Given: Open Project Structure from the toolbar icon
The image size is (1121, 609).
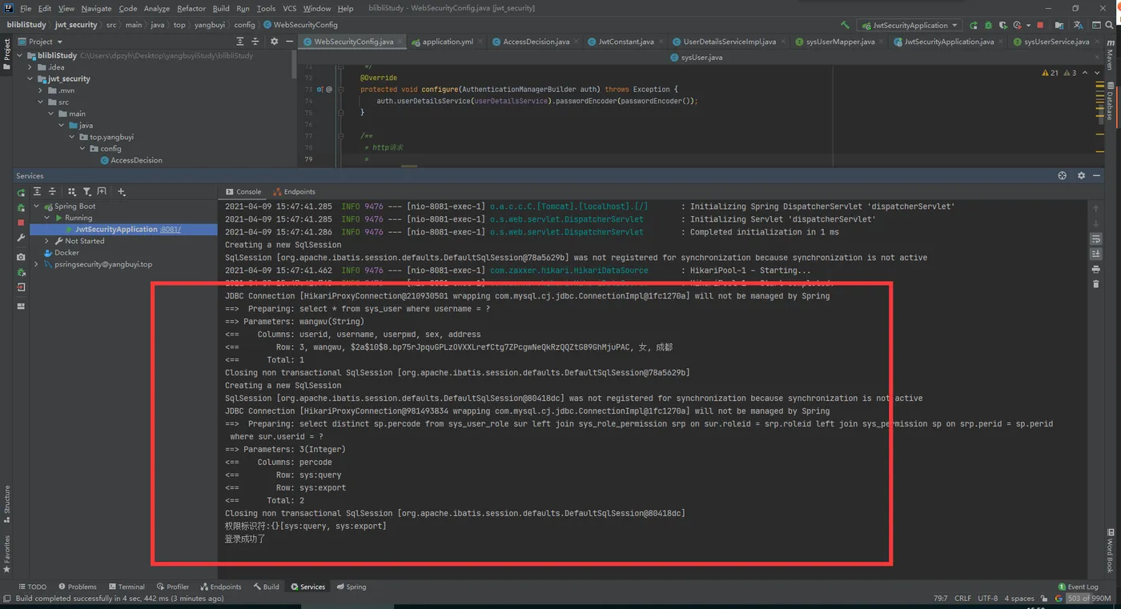Looking at the screenshot, I should click(x=1059, y=26).
